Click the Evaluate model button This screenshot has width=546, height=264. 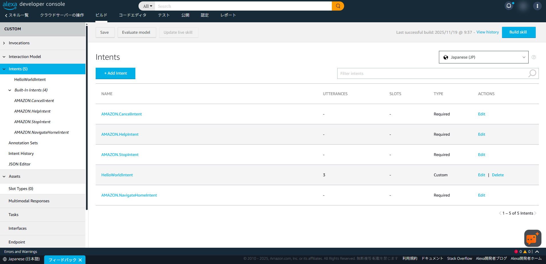coord(136,32)
